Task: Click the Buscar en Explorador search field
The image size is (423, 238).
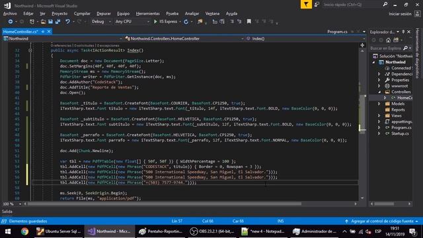Action: point(386,48)
